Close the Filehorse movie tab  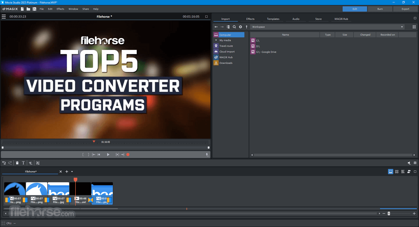click(61, 172)
